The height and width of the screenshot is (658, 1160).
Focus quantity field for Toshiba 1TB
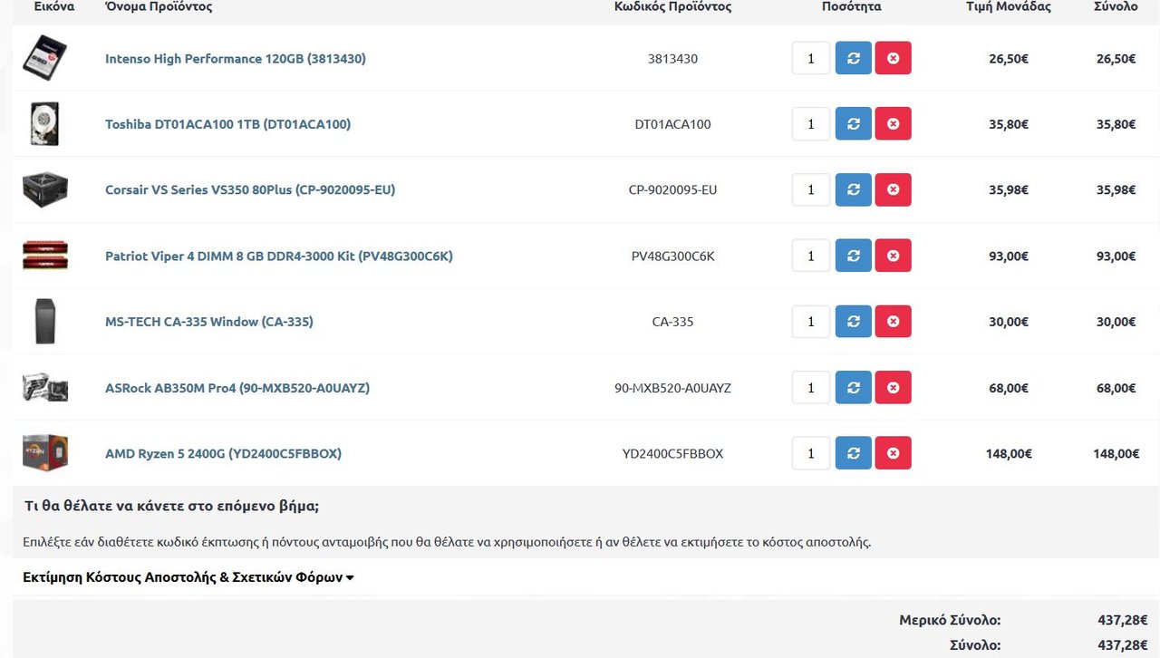[x=811, y=124]
